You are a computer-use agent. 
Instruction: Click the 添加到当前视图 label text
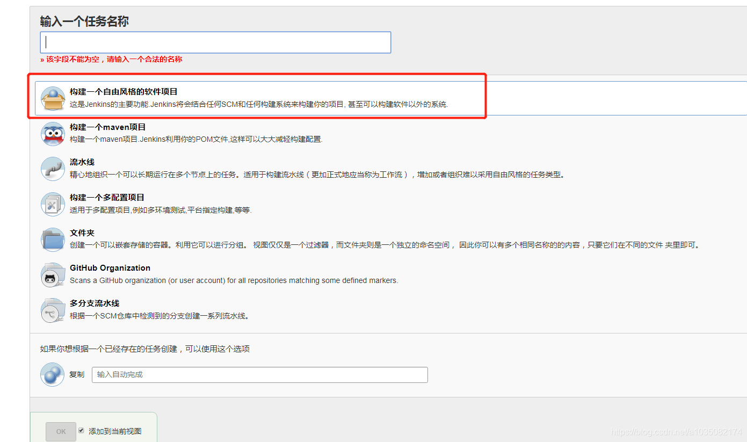pos(115,431)
